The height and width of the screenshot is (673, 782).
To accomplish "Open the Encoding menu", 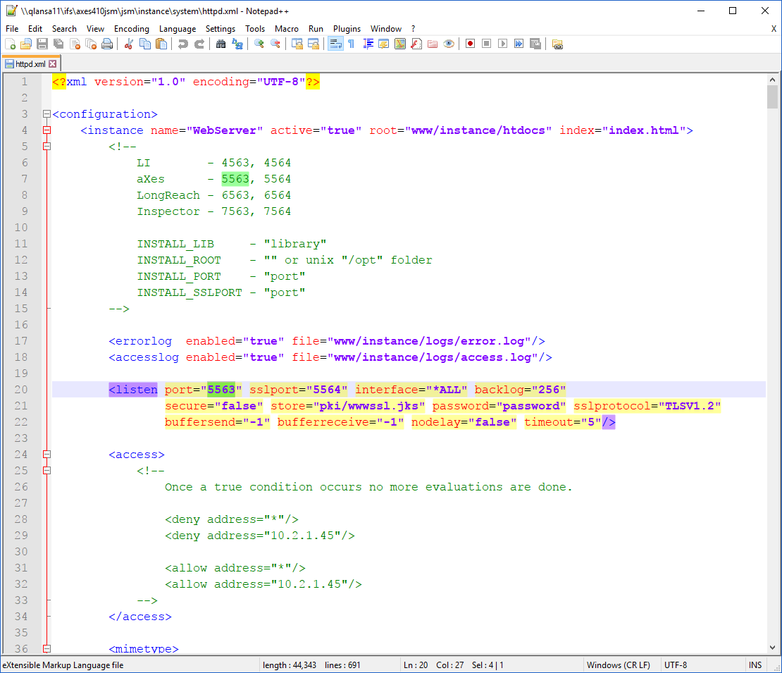I will tap(132, 29).
